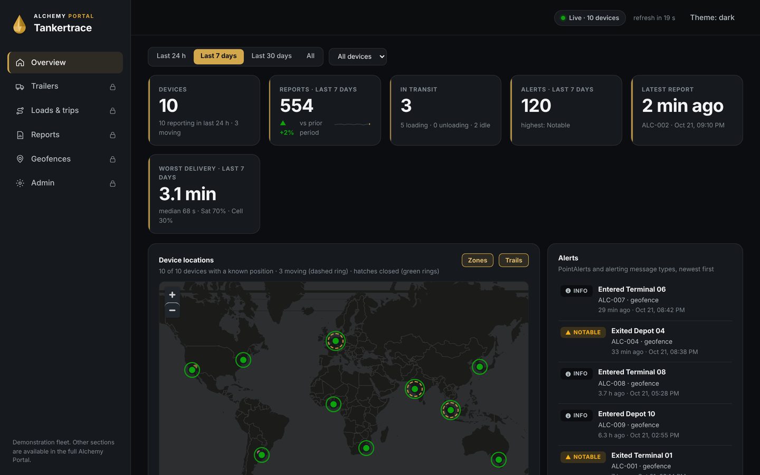Screen dimensions: 760x475
Task: Open the Entered Terminal 06 alert
Action: click(x=645, y=300)
